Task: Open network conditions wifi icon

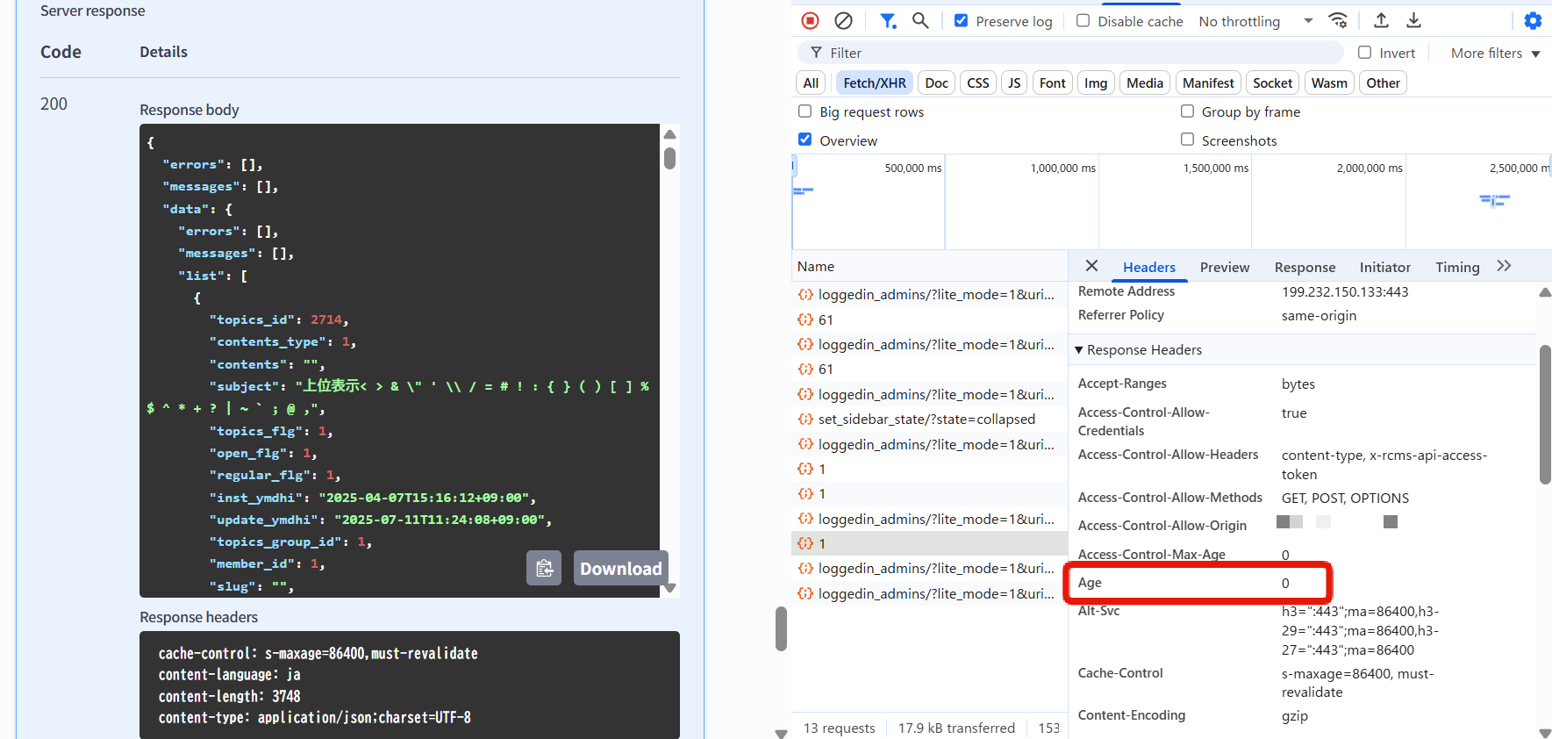Action: tap(1338, 20)
